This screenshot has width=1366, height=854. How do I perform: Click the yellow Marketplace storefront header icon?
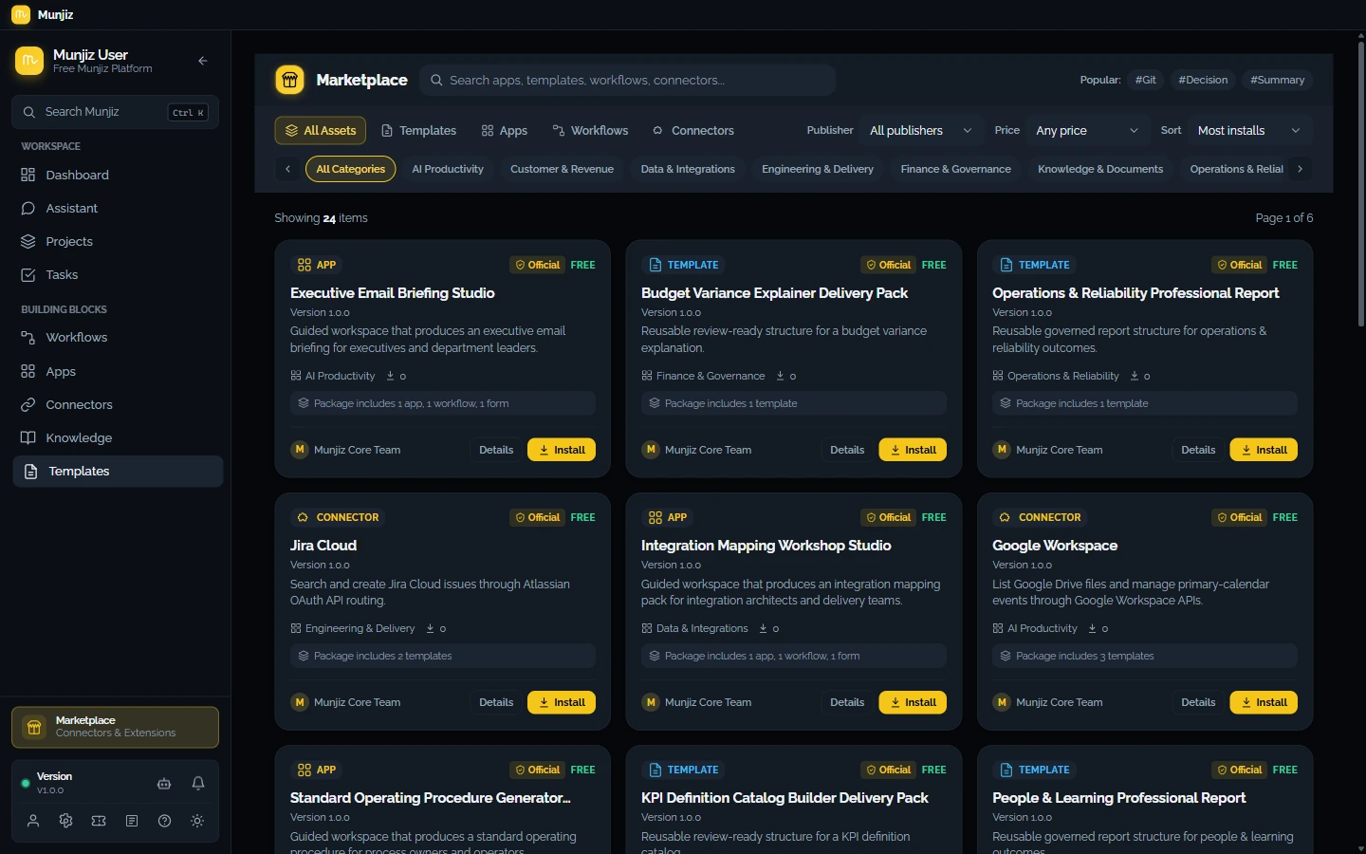(289, 80)
